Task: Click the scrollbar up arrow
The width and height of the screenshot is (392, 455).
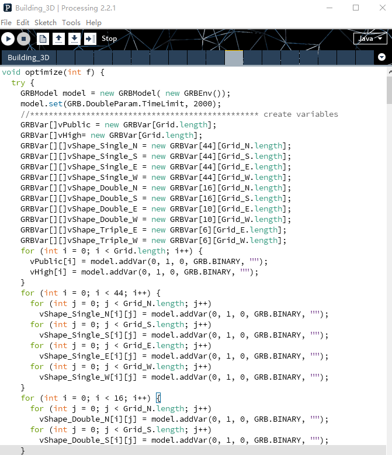Action: pos(388,71)
